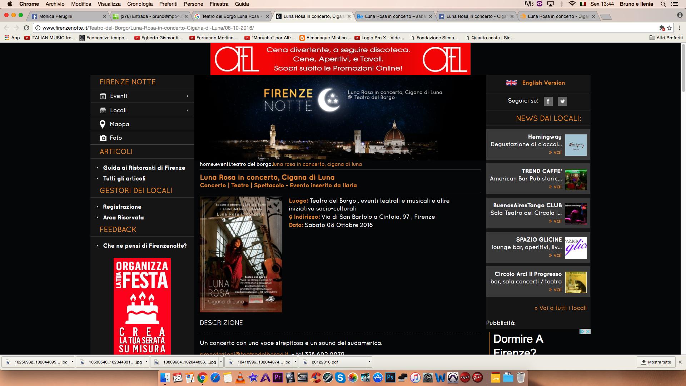Open Safari from the dock
Screen dimensions: 686x386
pyautogui.click(x=215, y=377)
